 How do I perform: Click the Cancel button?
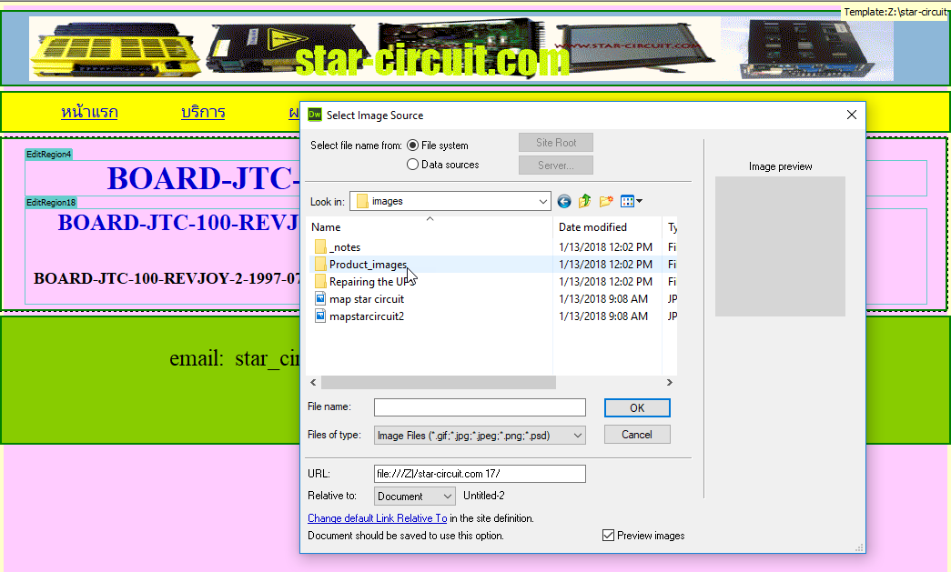pyautogui.click(x=637, y=435)
